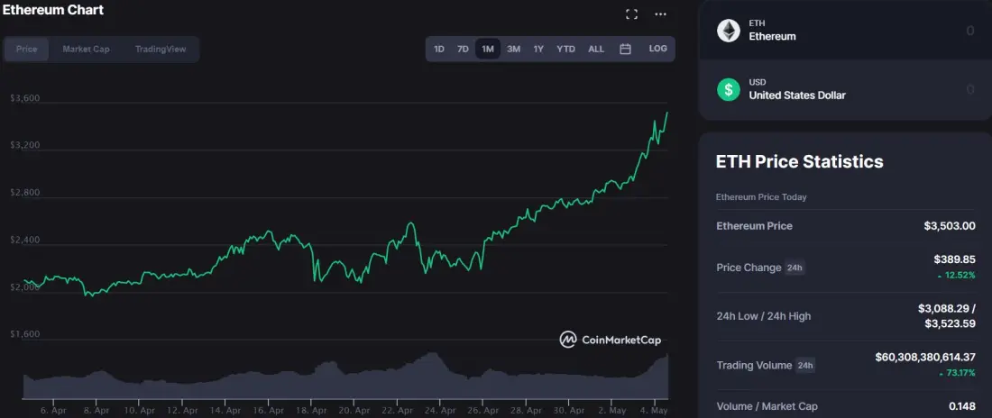Click the $2,800 y-axis label
Image resolution: width=992 pixels, height=418 pixels.
click(24, 193)
